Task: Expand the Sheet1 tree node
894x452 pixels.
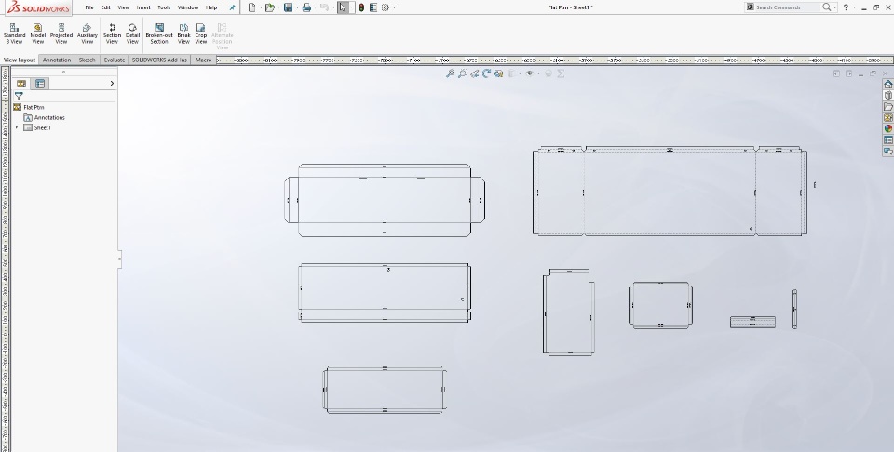Action: (17, 127)
